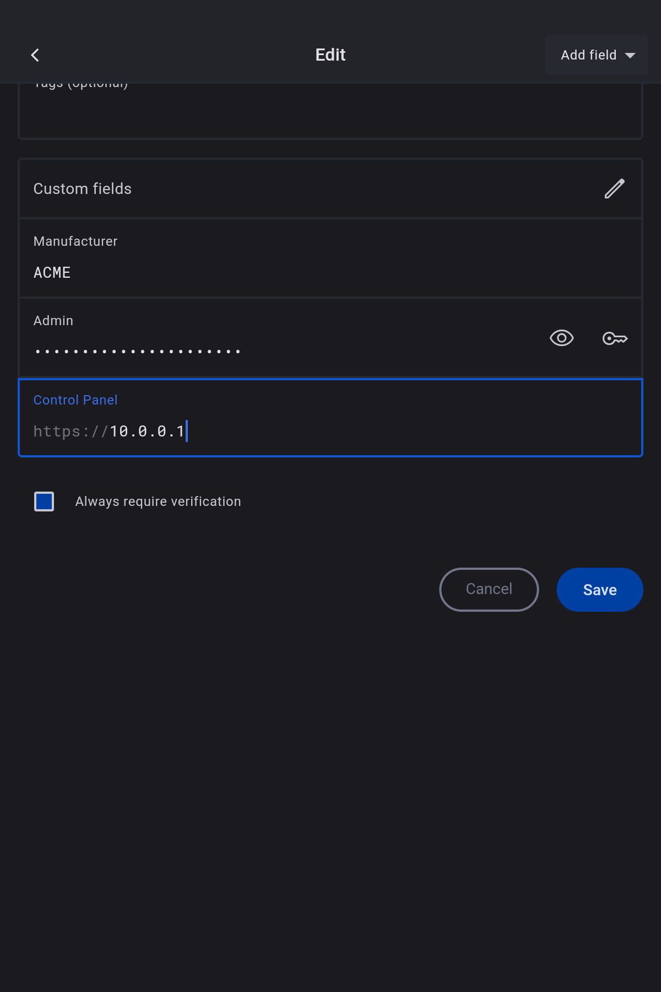The height and width of the screenshot is (992, 661).
Task: Click the Manufacturer field label
Action: click(x=75, y=241)
